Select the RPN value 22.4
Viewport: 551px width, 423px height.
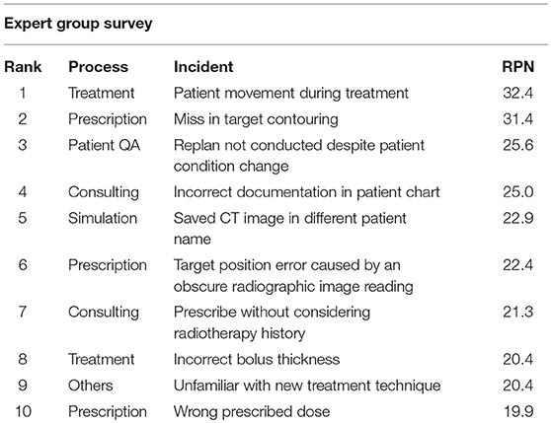pyautogui.click(x=518, y=265)
